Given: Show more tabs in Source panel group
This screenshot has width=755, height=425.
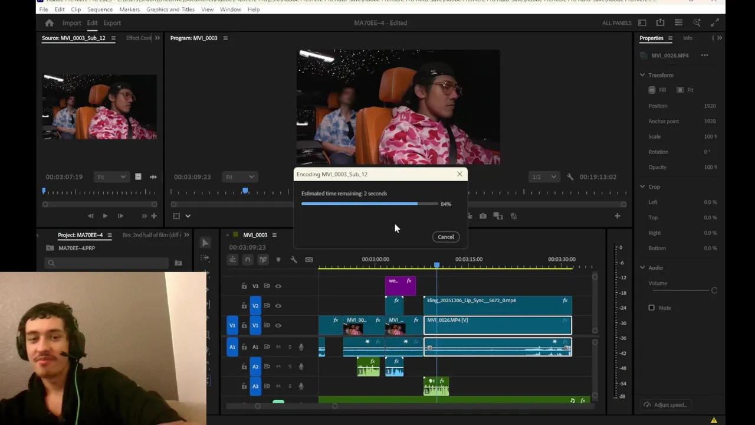Looking at the screenshot, I should tap(157, 38).
